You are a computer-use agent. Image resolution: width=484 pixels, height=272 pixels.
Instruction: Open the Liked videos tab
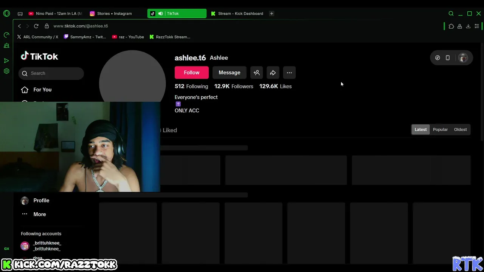coord(169,130)
